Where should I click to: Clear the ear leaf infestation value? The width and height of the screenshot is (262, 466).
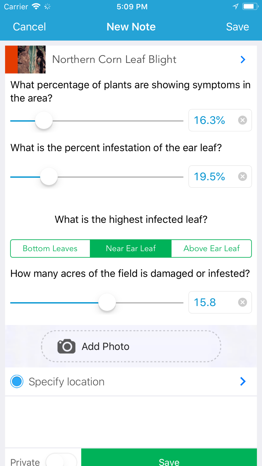[242, 177]
